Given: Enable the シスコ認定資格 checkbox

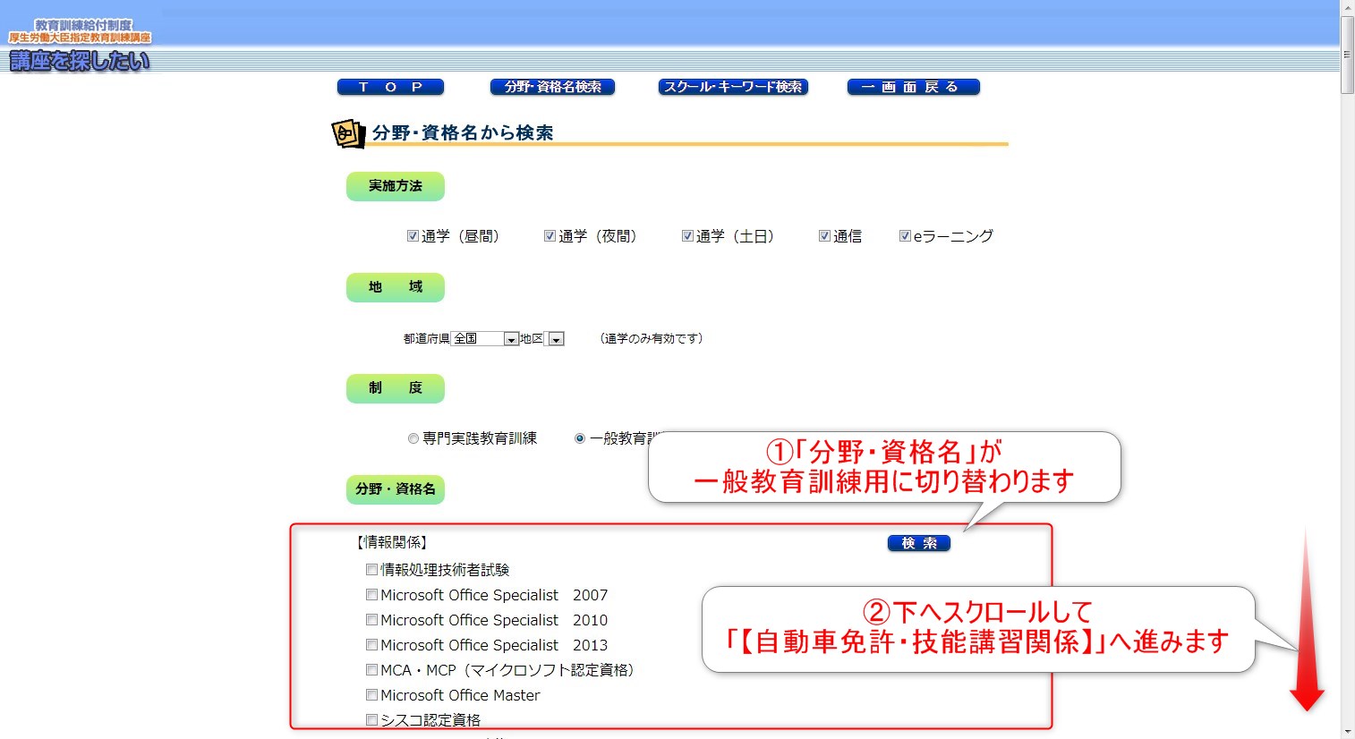Looking at the screenshot, I should click(371, 719).
